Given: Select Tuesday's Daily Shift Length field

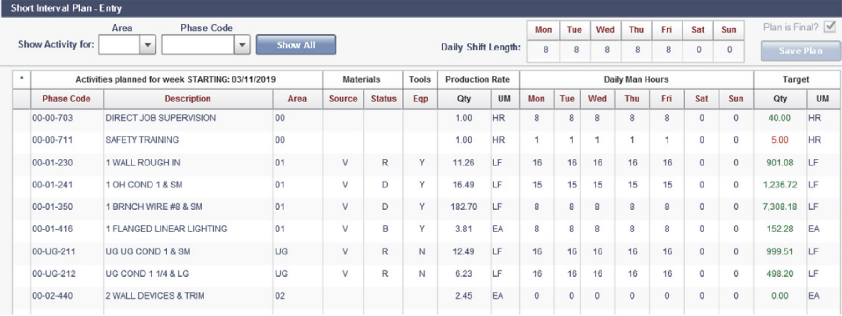Looking at the screenshot, I should point(575,50).
